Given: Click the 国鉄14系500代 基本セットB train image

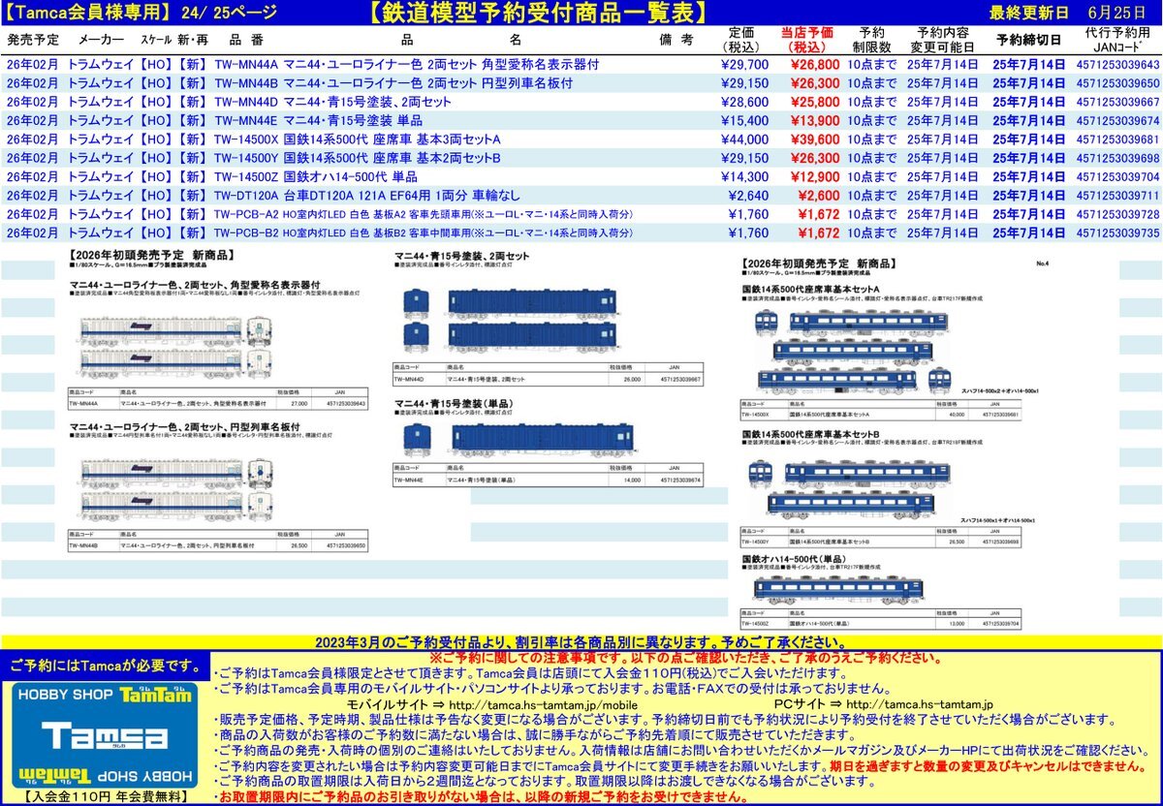Looking at the screenshot, I should point(848,489).
